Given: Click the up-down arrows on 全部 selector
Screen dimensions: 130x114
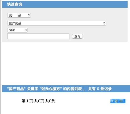Looking at the screenshot, I should (x=25, y=30).
